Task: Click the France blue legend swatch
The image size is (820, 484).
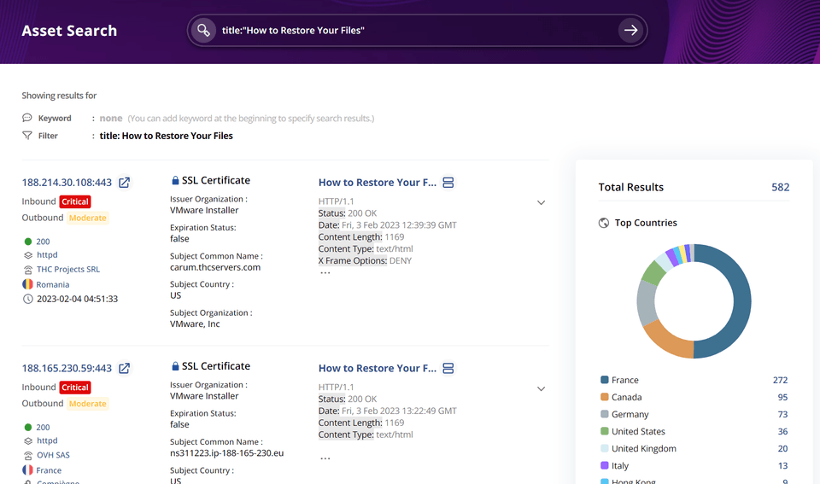Action: tap(605, 381)
